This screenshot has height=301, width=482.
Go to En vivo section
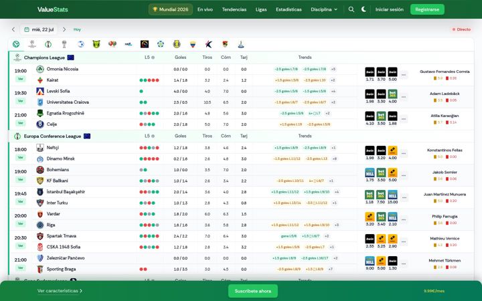click(x=205, y=9)
